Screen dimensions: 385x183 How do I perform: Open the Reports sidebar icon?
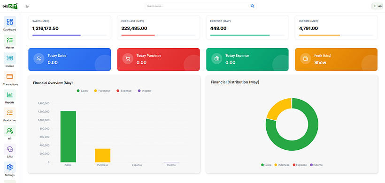click(9, 95)
